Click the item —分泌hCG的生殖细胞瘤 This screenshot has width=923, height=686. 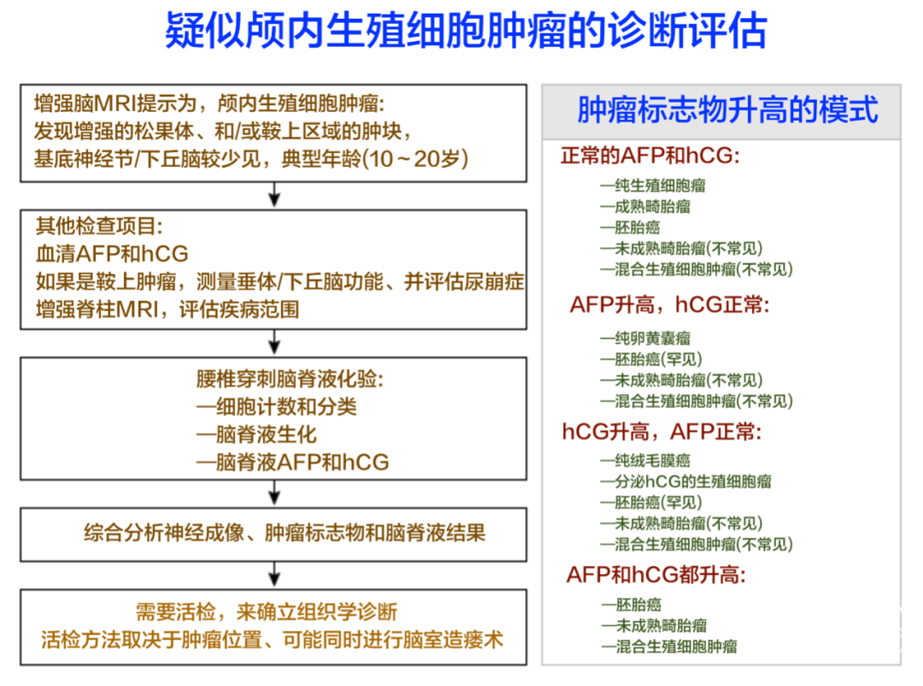pos(685,481)
